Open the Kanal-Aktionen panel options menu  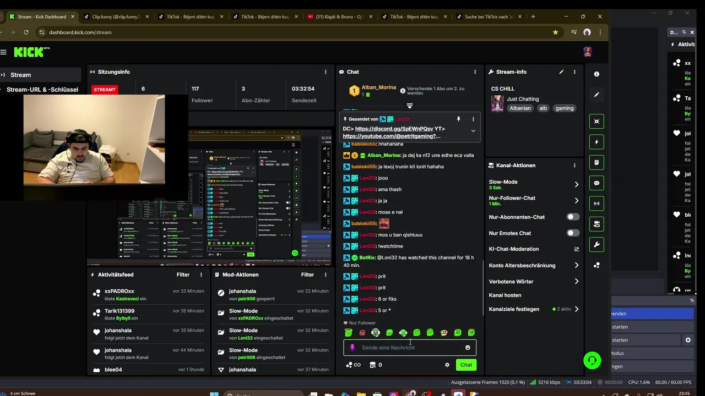(x=574, y=165)
